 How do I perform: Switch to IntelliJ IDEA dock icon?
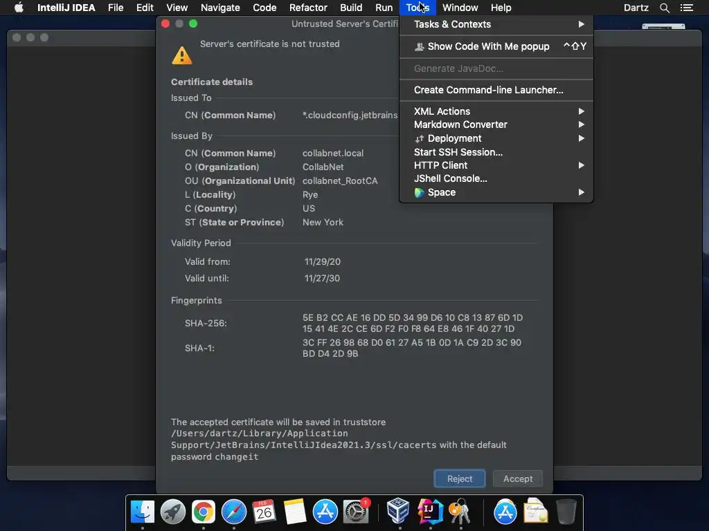[x=429, y=512]
